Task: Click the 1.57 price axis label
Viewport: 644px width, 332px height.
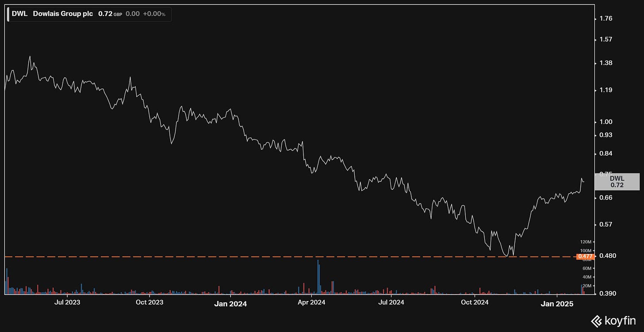Action: tap(606, 39)
